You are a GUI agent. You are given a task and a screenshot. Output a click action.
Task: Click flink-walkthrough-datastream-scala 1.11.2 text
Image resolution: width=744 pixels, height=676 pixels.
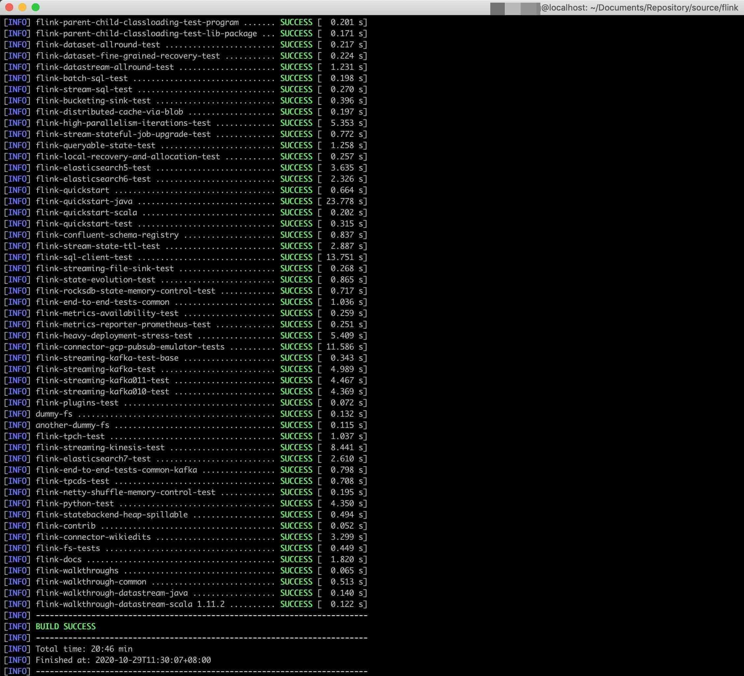point(130,605)
